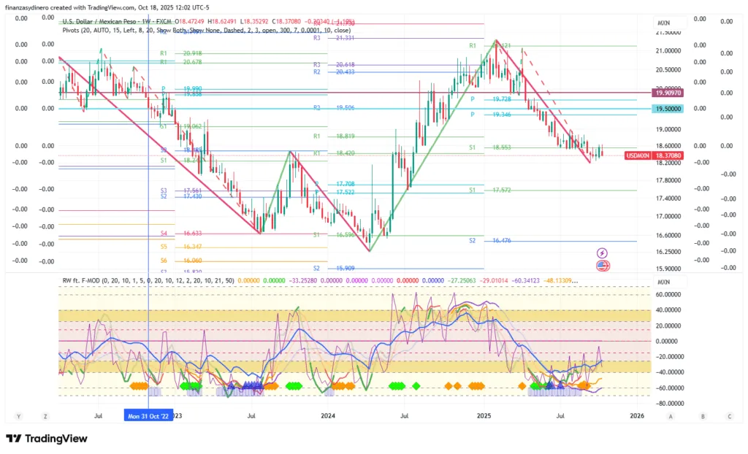This screenshot has width=748, height=454.
Task: Click the circled C icon at bottom right
Action: pyautogui.click(x=729, y=416)
